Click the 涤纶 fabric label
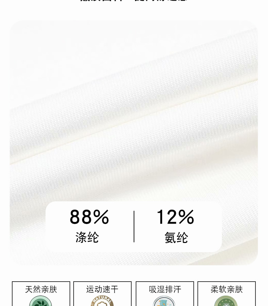This screenshot has width=268, height=306. [87, 237]
